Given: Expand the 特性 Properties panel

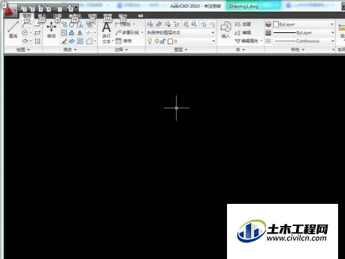Looking at the screenshot, I should click(x=297, y=50).
